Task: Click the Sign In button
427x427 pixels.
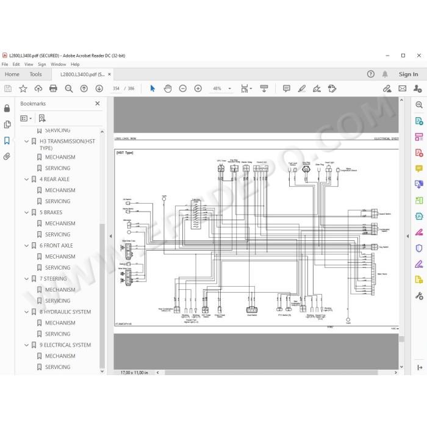Action: 408,74
